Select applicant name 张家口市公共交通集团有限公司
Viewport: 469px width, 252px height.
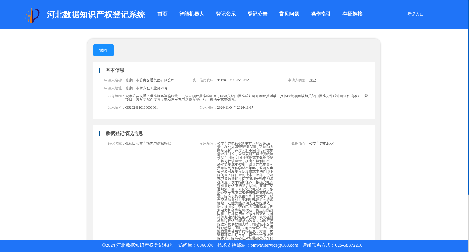pos(150,80)
